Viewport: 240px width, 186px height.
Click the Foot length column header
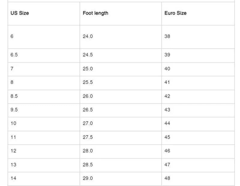(95, 13)
